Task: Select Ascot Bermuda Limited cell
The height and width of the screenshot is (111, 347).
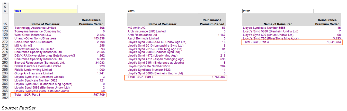Action: click(x=143, y=38)
